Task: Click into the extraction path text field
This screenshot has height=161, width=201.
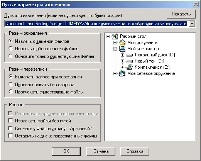Action: coord(97,24)
